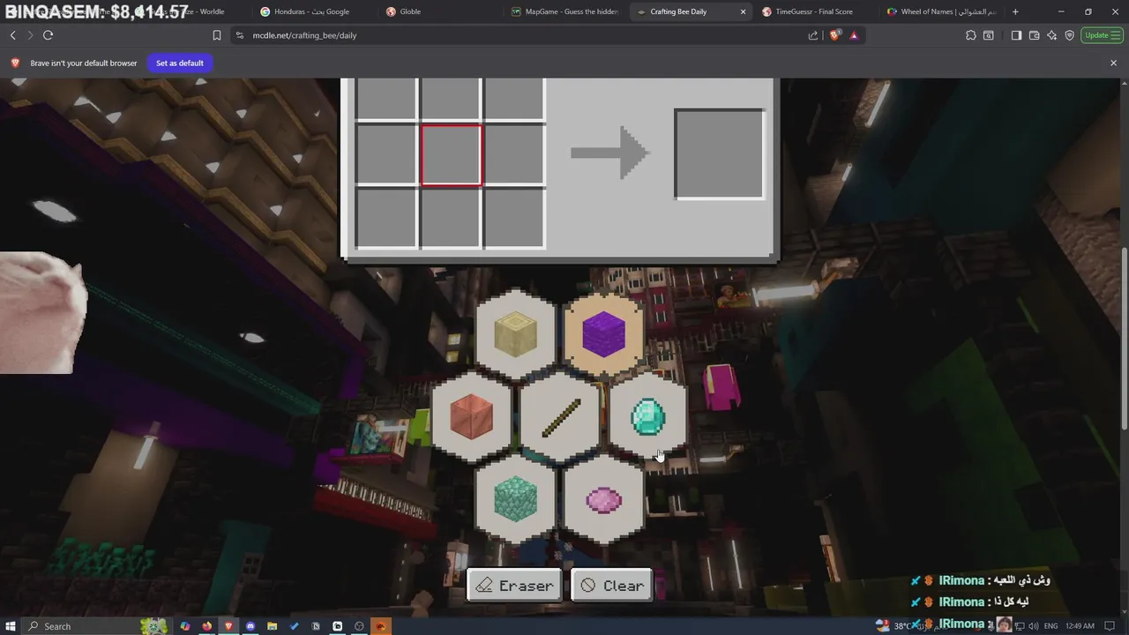Select the stick ingredient

559,416
